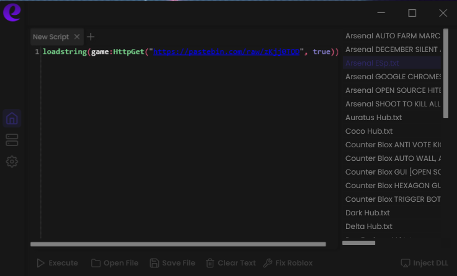Select Dark Hub.txt script

click(393, 213)
